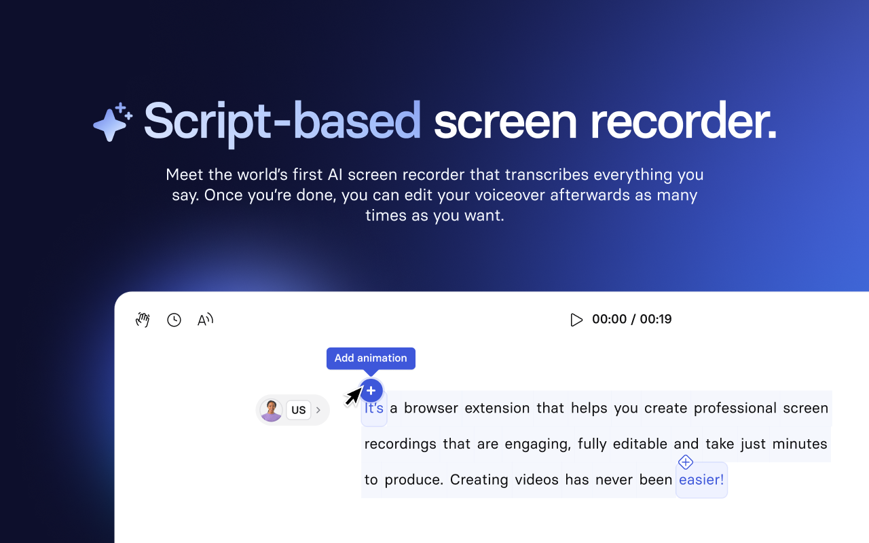Click the word 'recordings' in script
869x543 pixels.
pyautogui.click(x=401, y=444)
